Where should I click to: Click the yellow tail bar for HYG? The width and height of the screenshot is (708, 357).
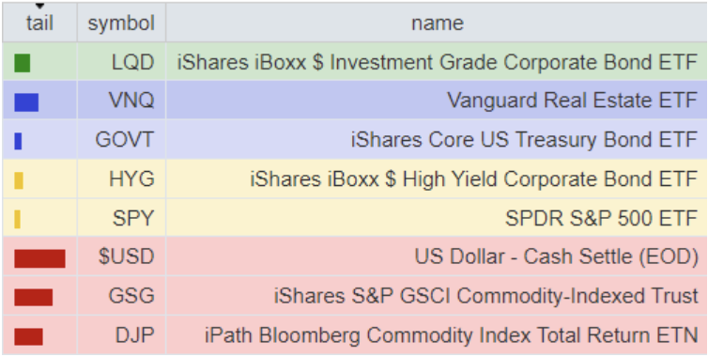click(x=19, y=180)
